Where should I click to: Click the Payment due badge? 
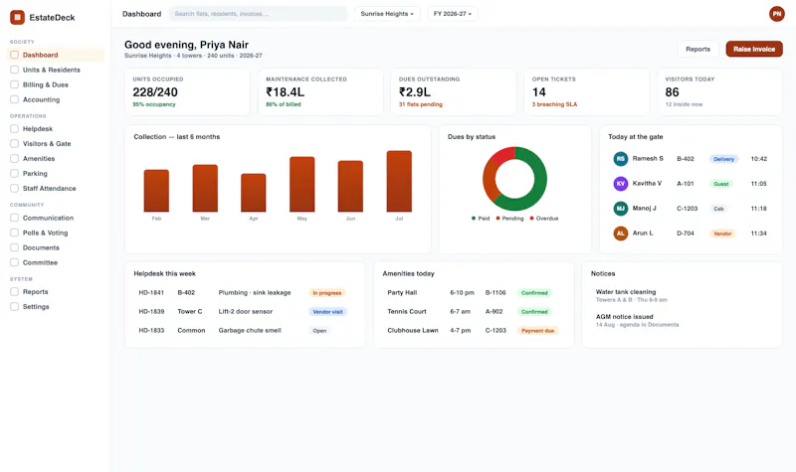(537, 331)
